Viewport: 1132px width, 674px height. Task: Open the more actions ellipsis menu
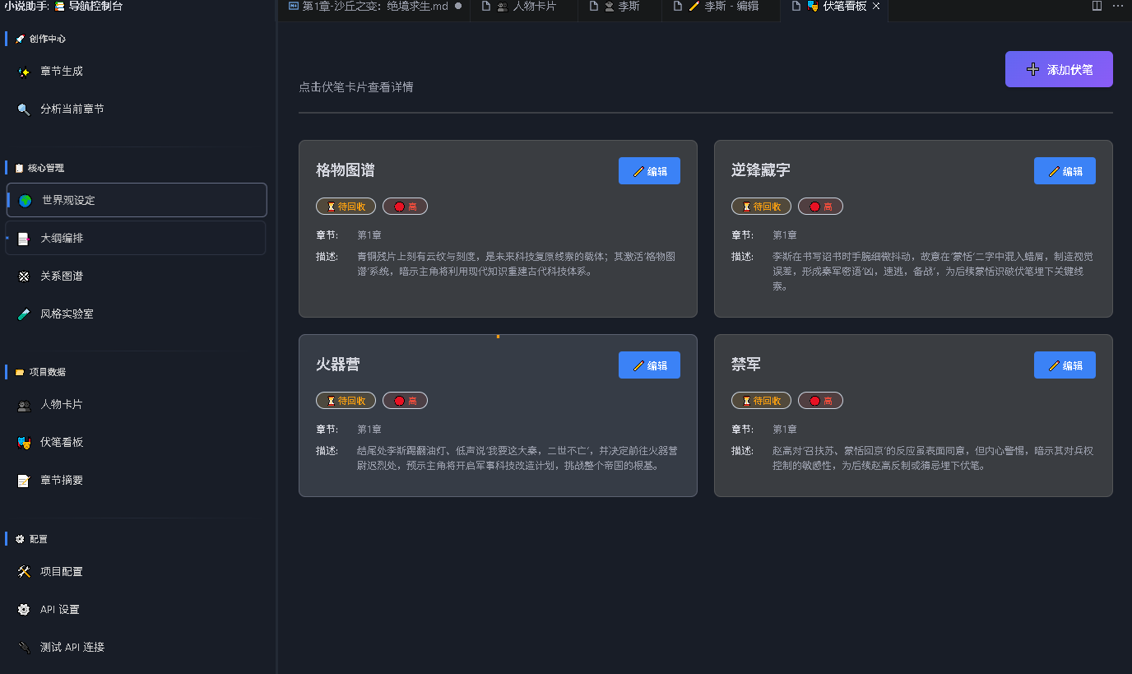[x=1118, y=7]
